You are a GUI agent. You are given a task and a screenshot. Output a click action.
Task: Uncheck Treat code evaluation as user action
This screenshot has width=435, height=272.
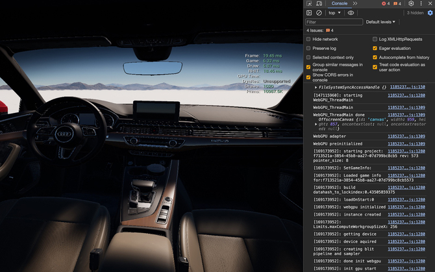pyautogui.click(x=375, y=67)
